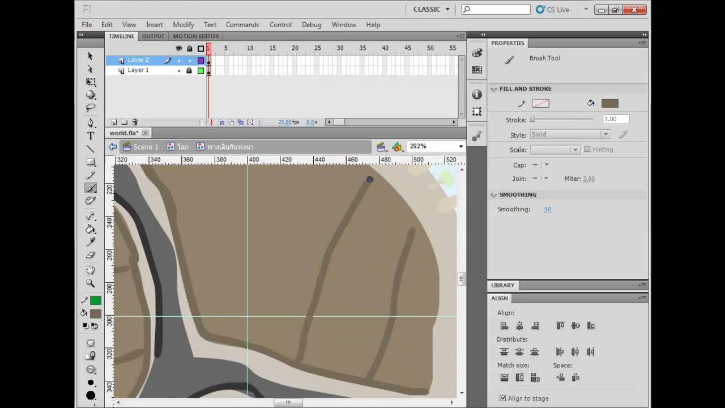Click the fill color swatch in Properties
725x408 pixels.
610,103
